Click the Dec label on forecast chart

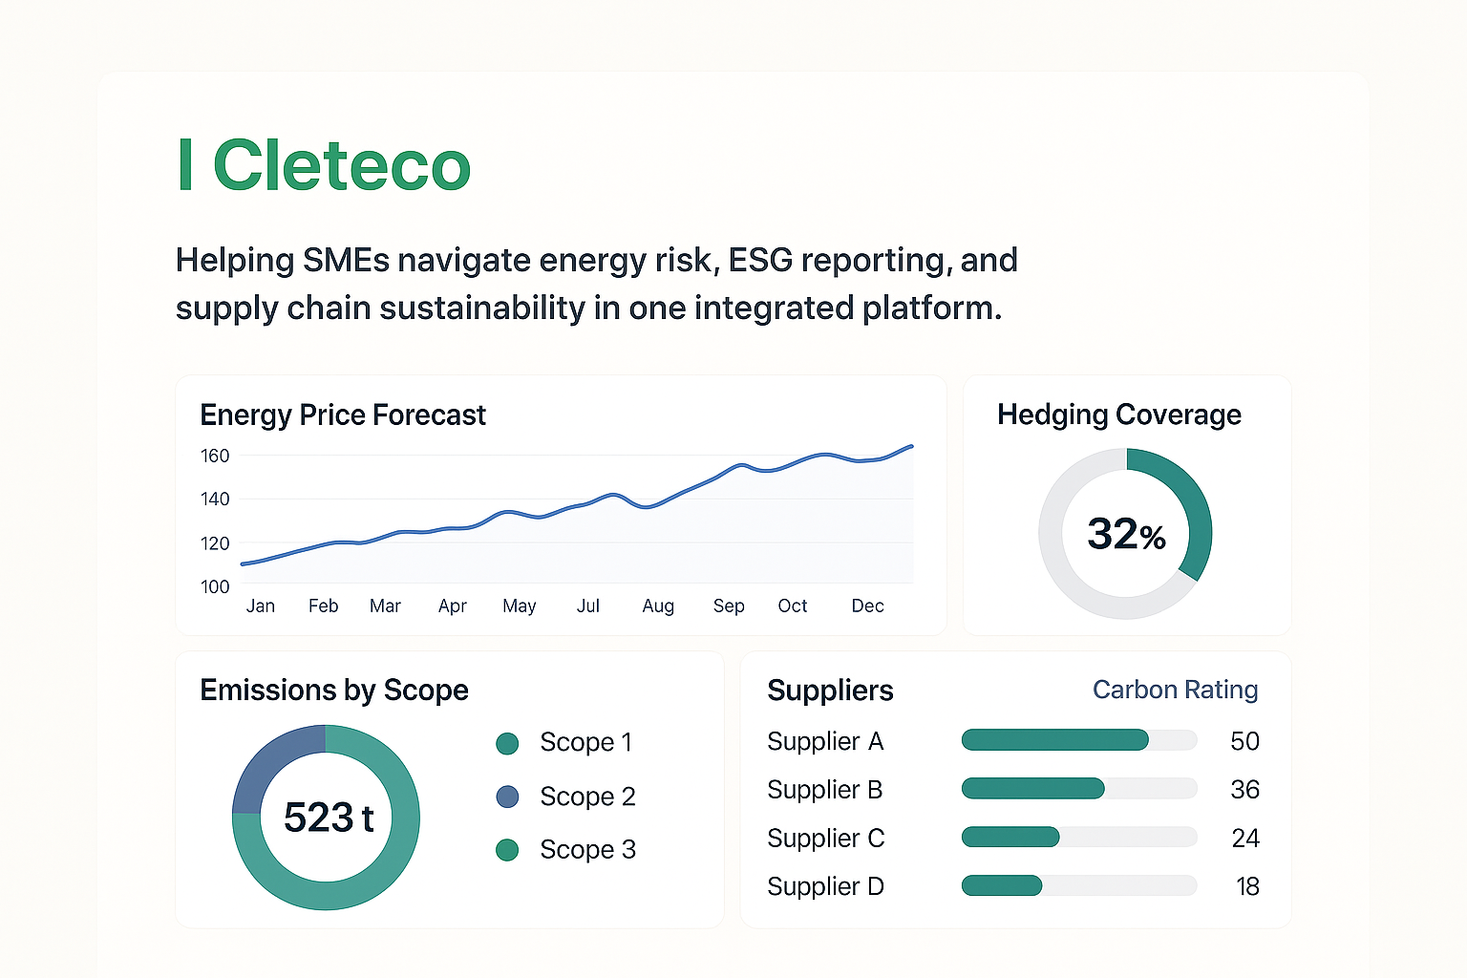pyautogui.click(x=867, y=606)
